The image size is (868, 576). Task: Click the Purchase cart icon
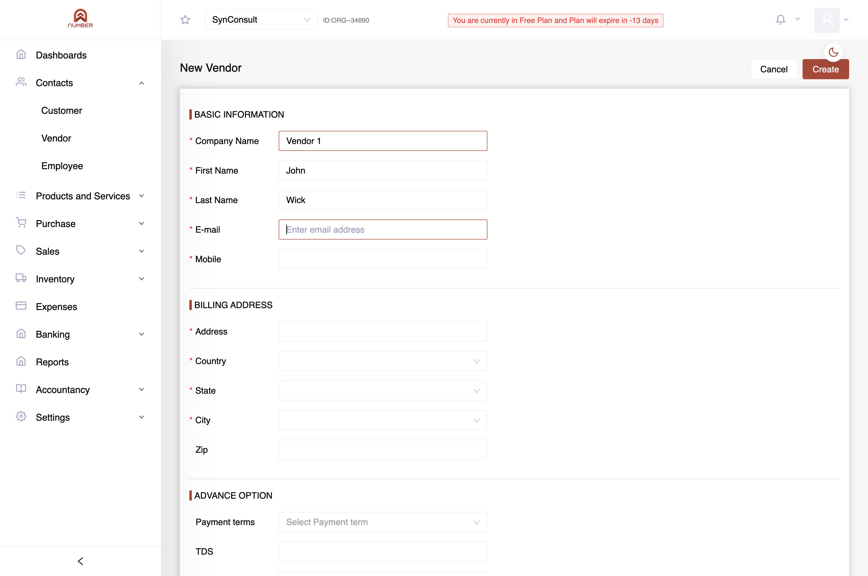[21, 223]
